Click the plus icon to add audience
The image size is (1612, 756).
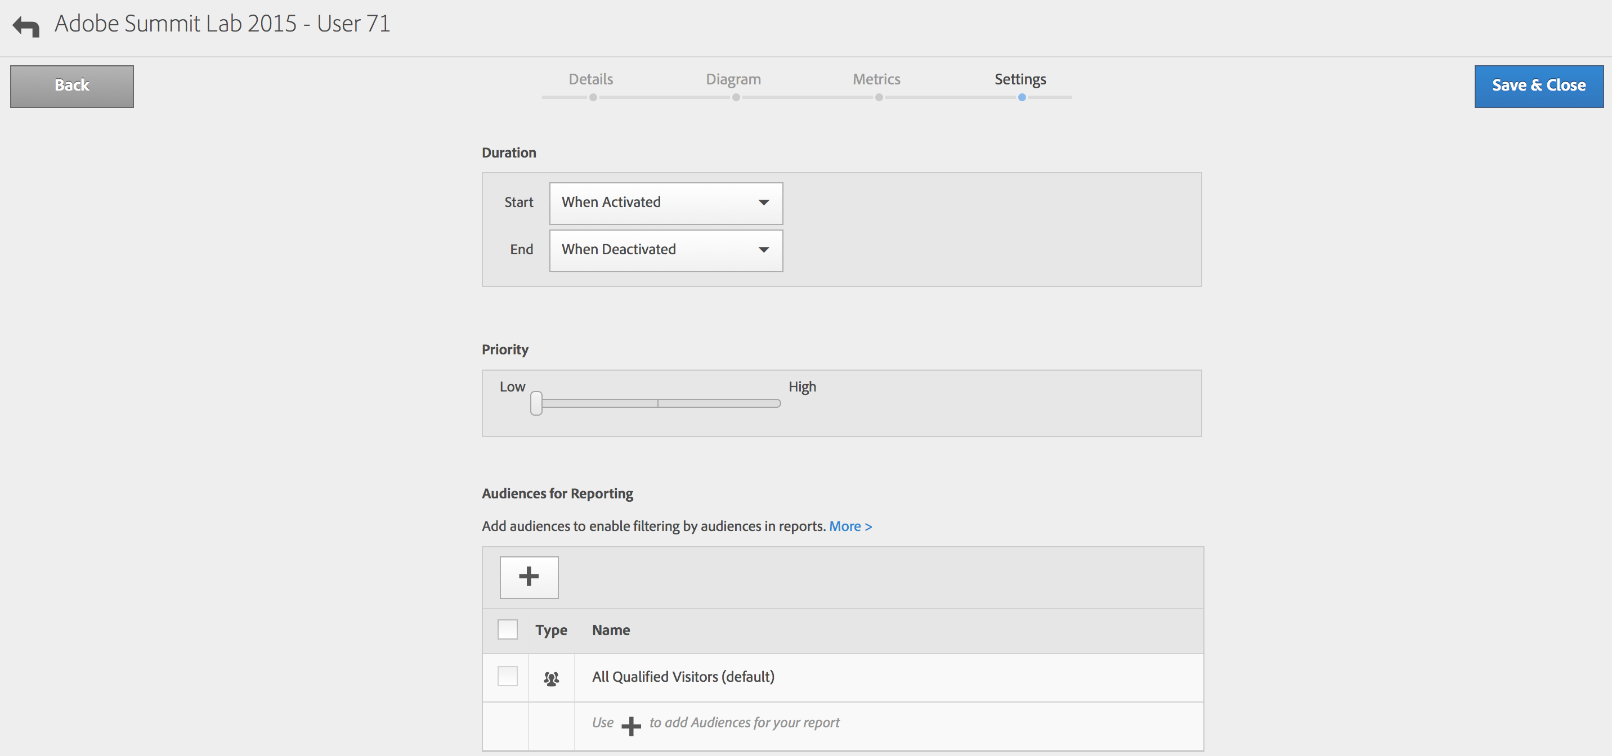tap(529, 577)
